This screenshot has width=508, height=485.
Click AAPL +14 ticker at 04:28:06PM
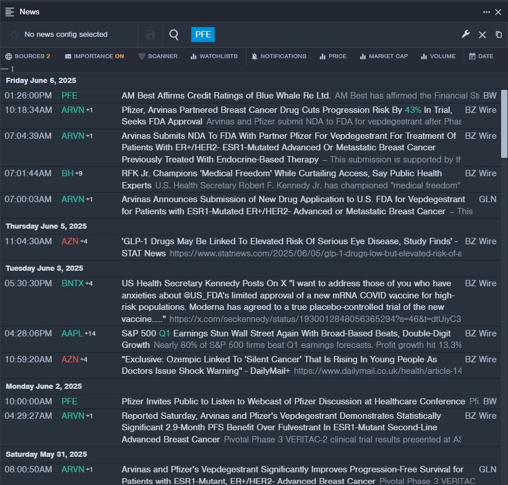[78, 334]
